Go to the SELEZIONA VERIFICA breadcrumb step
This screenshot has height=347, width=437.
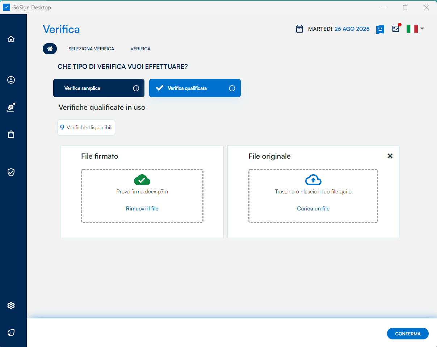91,49
